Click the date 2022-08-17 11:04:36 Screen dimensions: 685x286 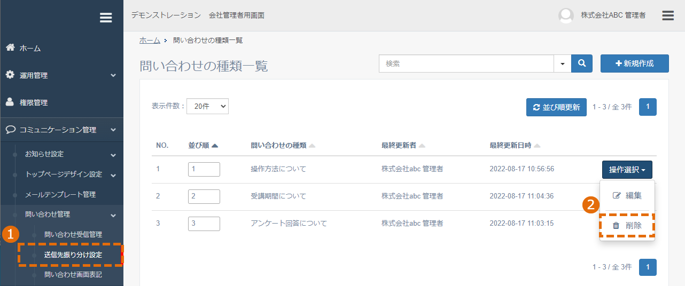521,196
